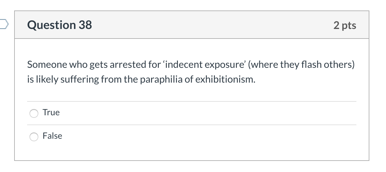Click the empty space right of the True label
Viewport: 386px width, 172px height.
200,113
